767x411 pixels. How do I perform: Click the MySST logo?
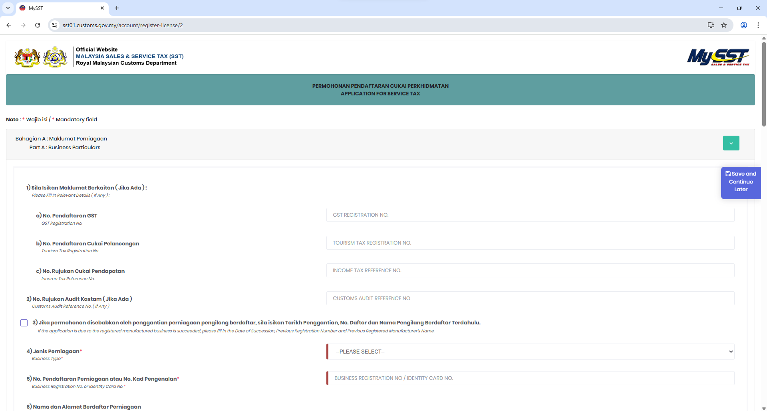coord(718,57)
